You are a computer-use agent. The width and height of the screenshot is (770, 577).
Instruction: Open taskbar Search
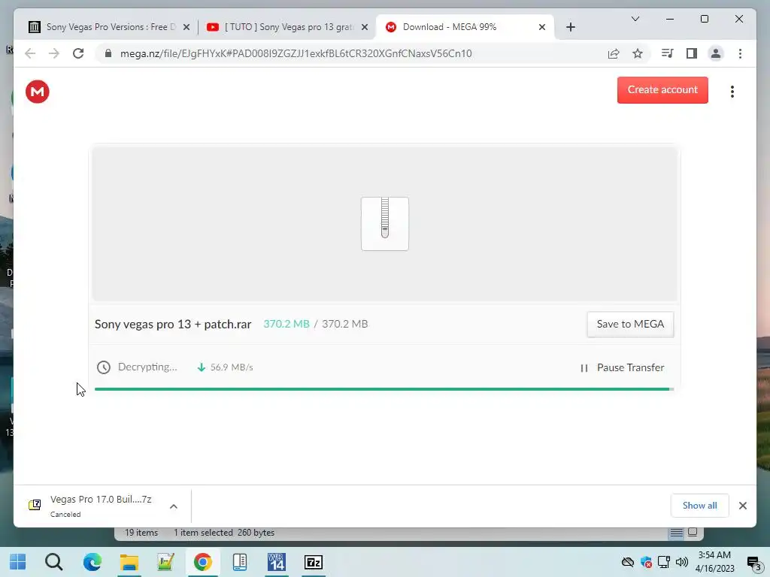point(54,562)
